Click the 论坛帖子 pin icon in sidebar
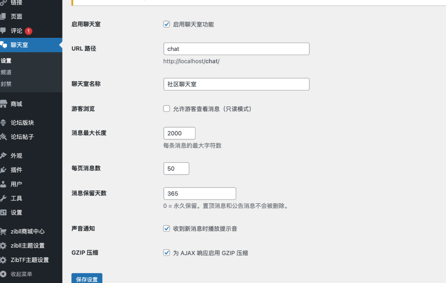Screen dimensions: 446x283 3,137
